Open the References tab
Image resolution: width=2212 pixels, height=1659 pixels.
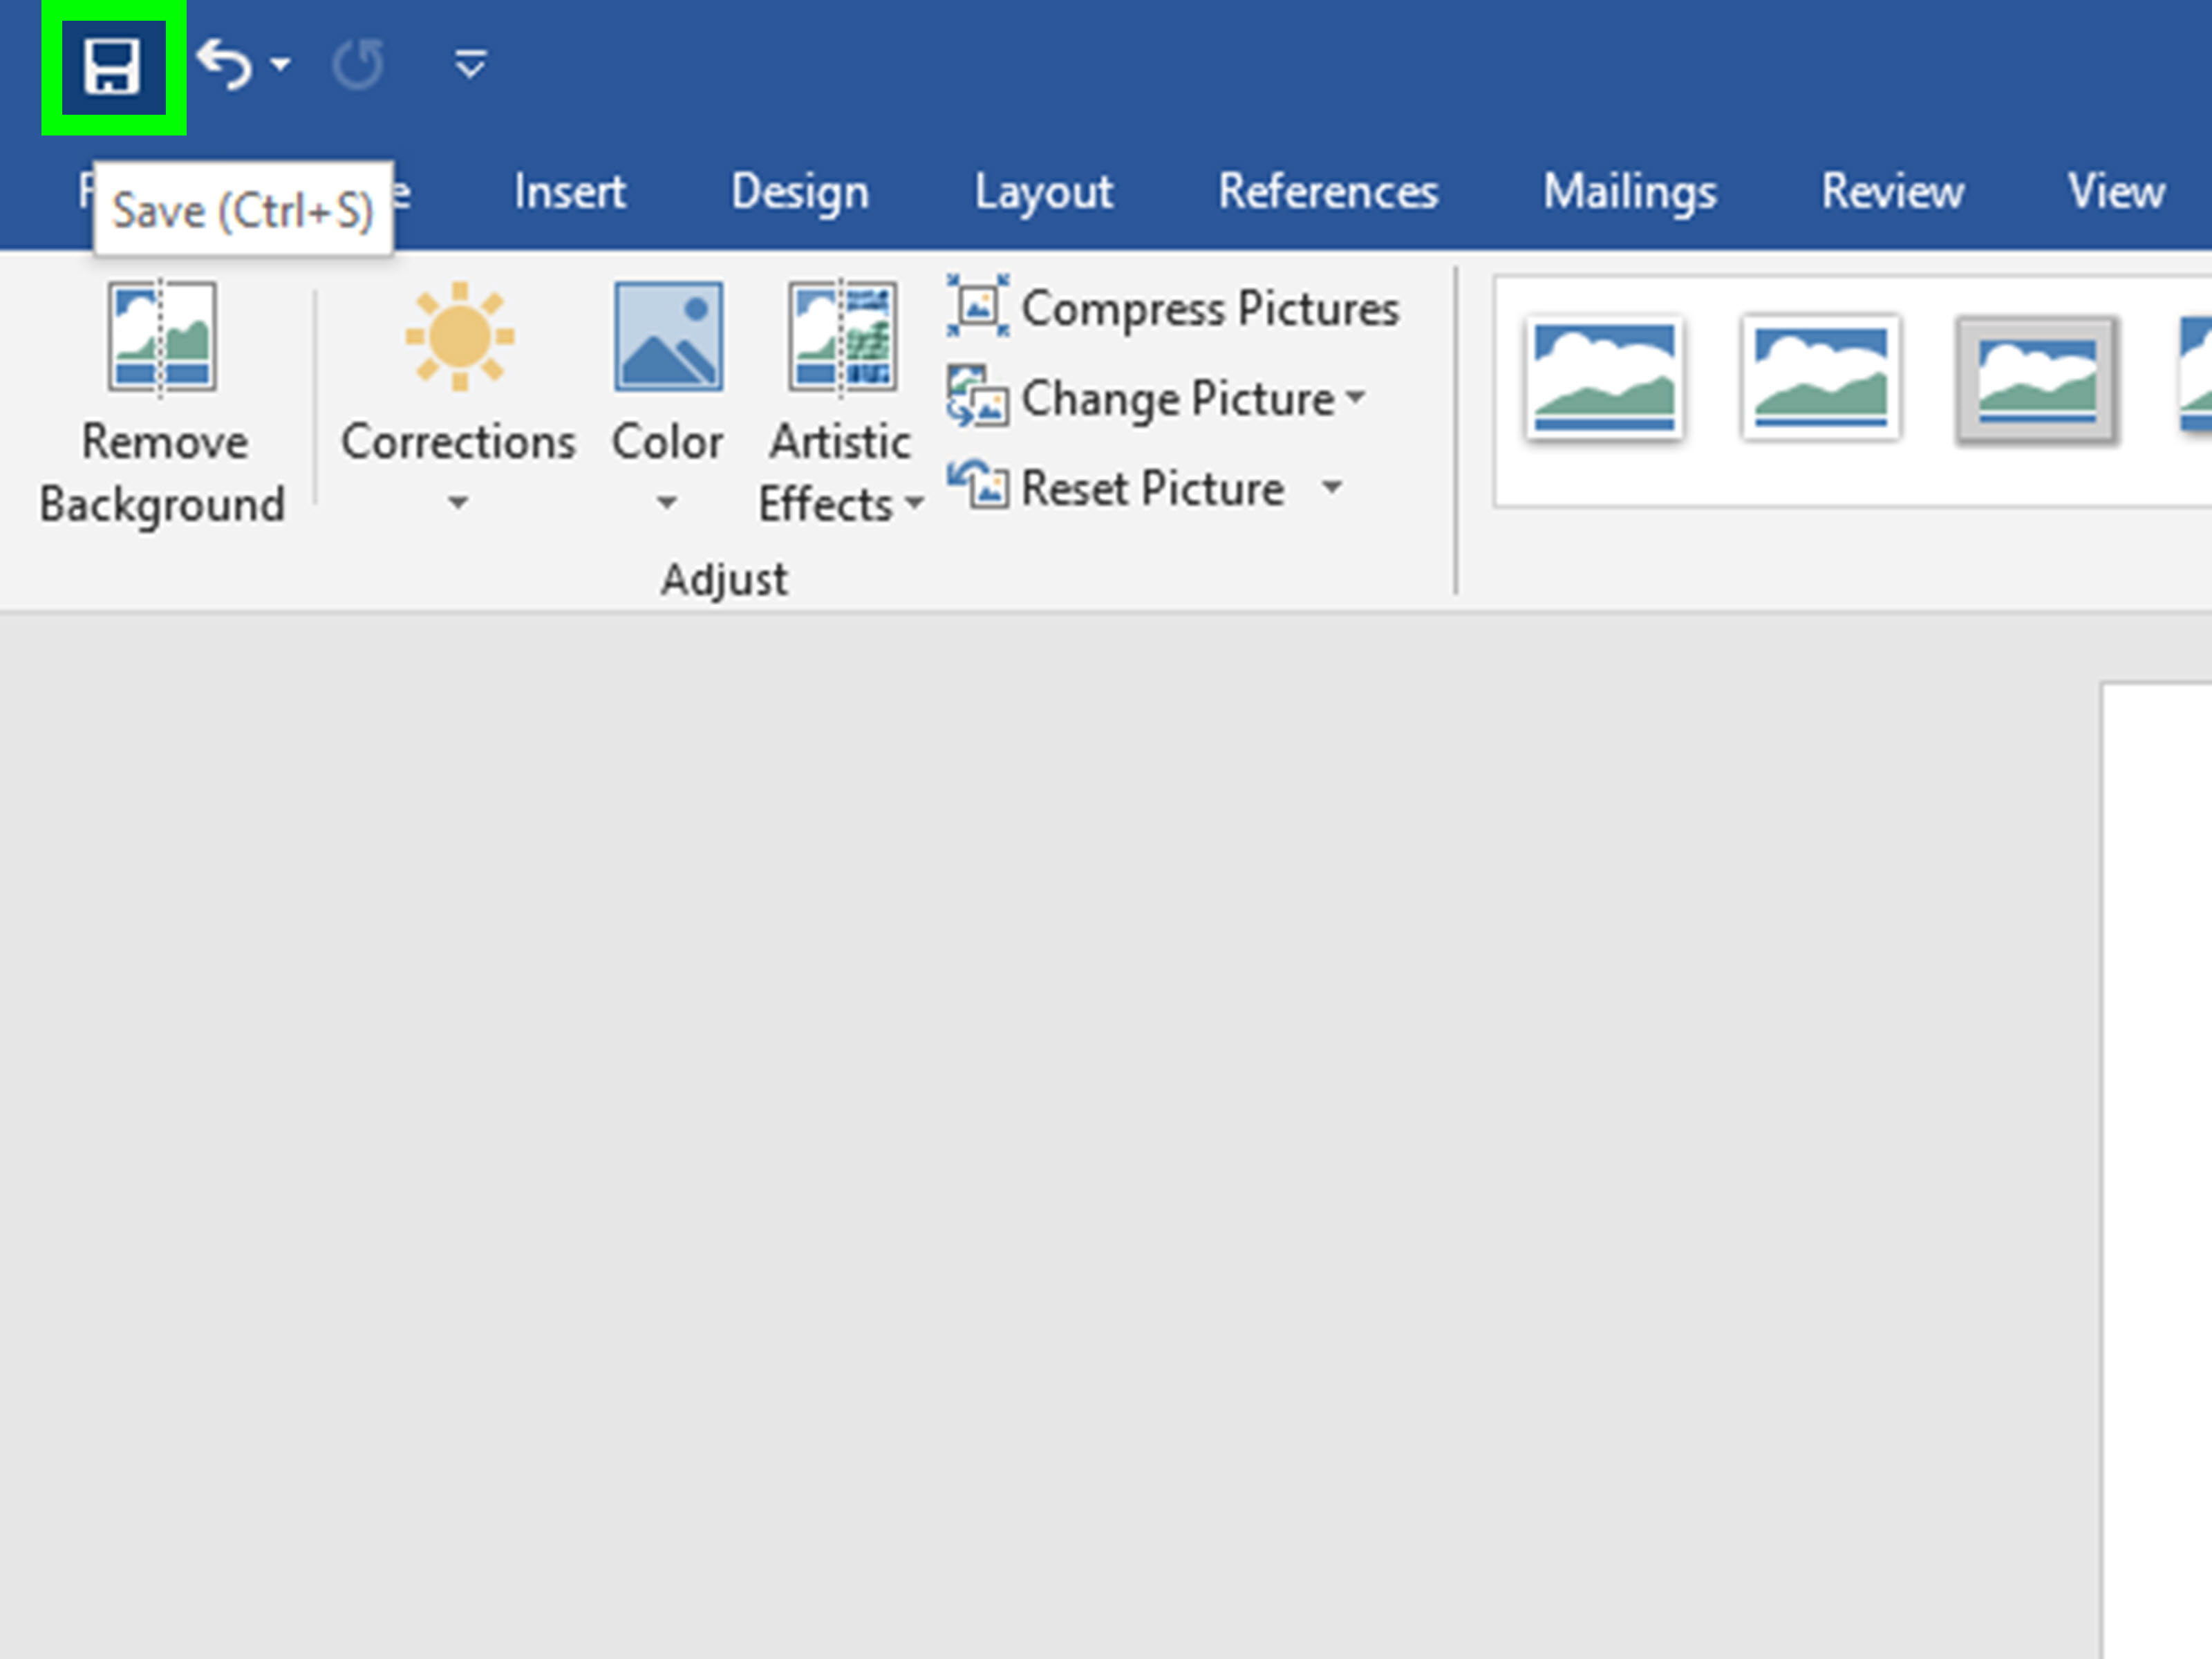[1329, 191]
